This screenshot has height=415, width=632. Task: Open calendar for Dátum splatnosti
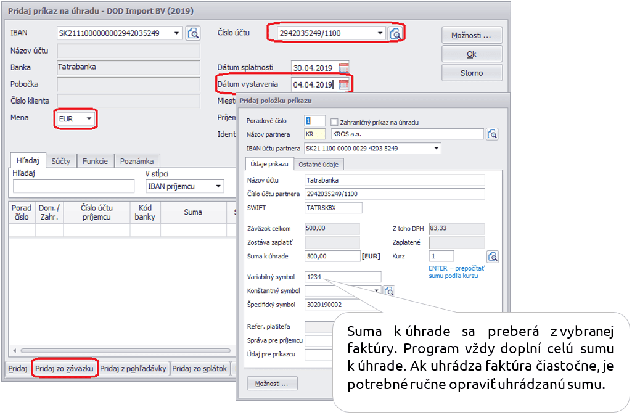pyautogui.click(x=344, y=68)
